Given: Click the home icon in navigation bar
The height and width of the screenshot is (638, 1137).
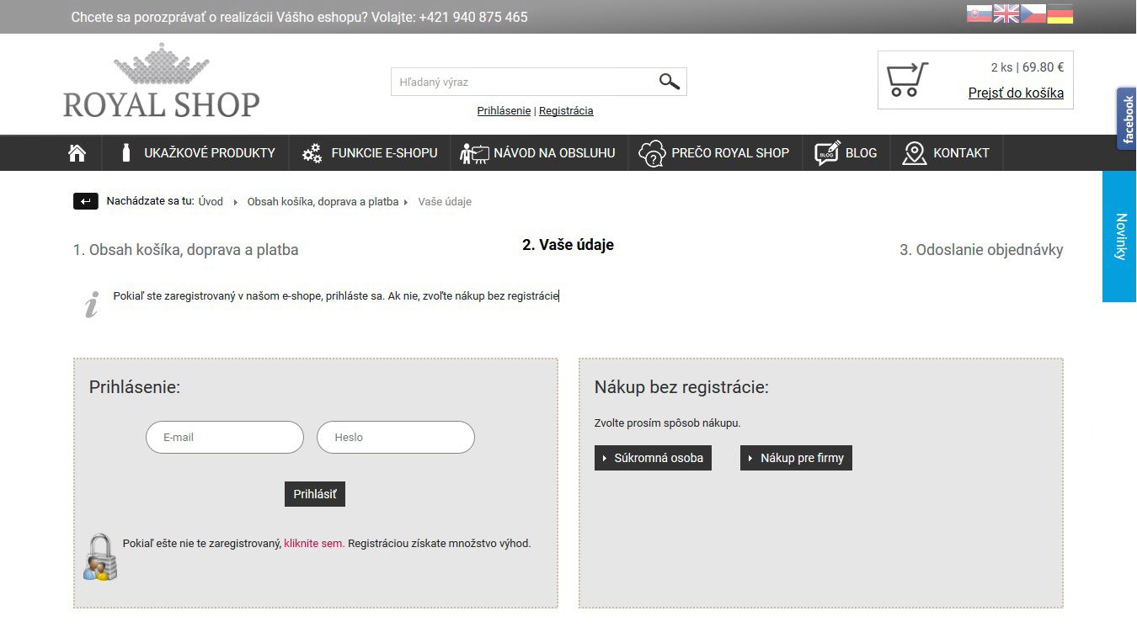Looking at the screenshot, I should [x=77, y=153].
